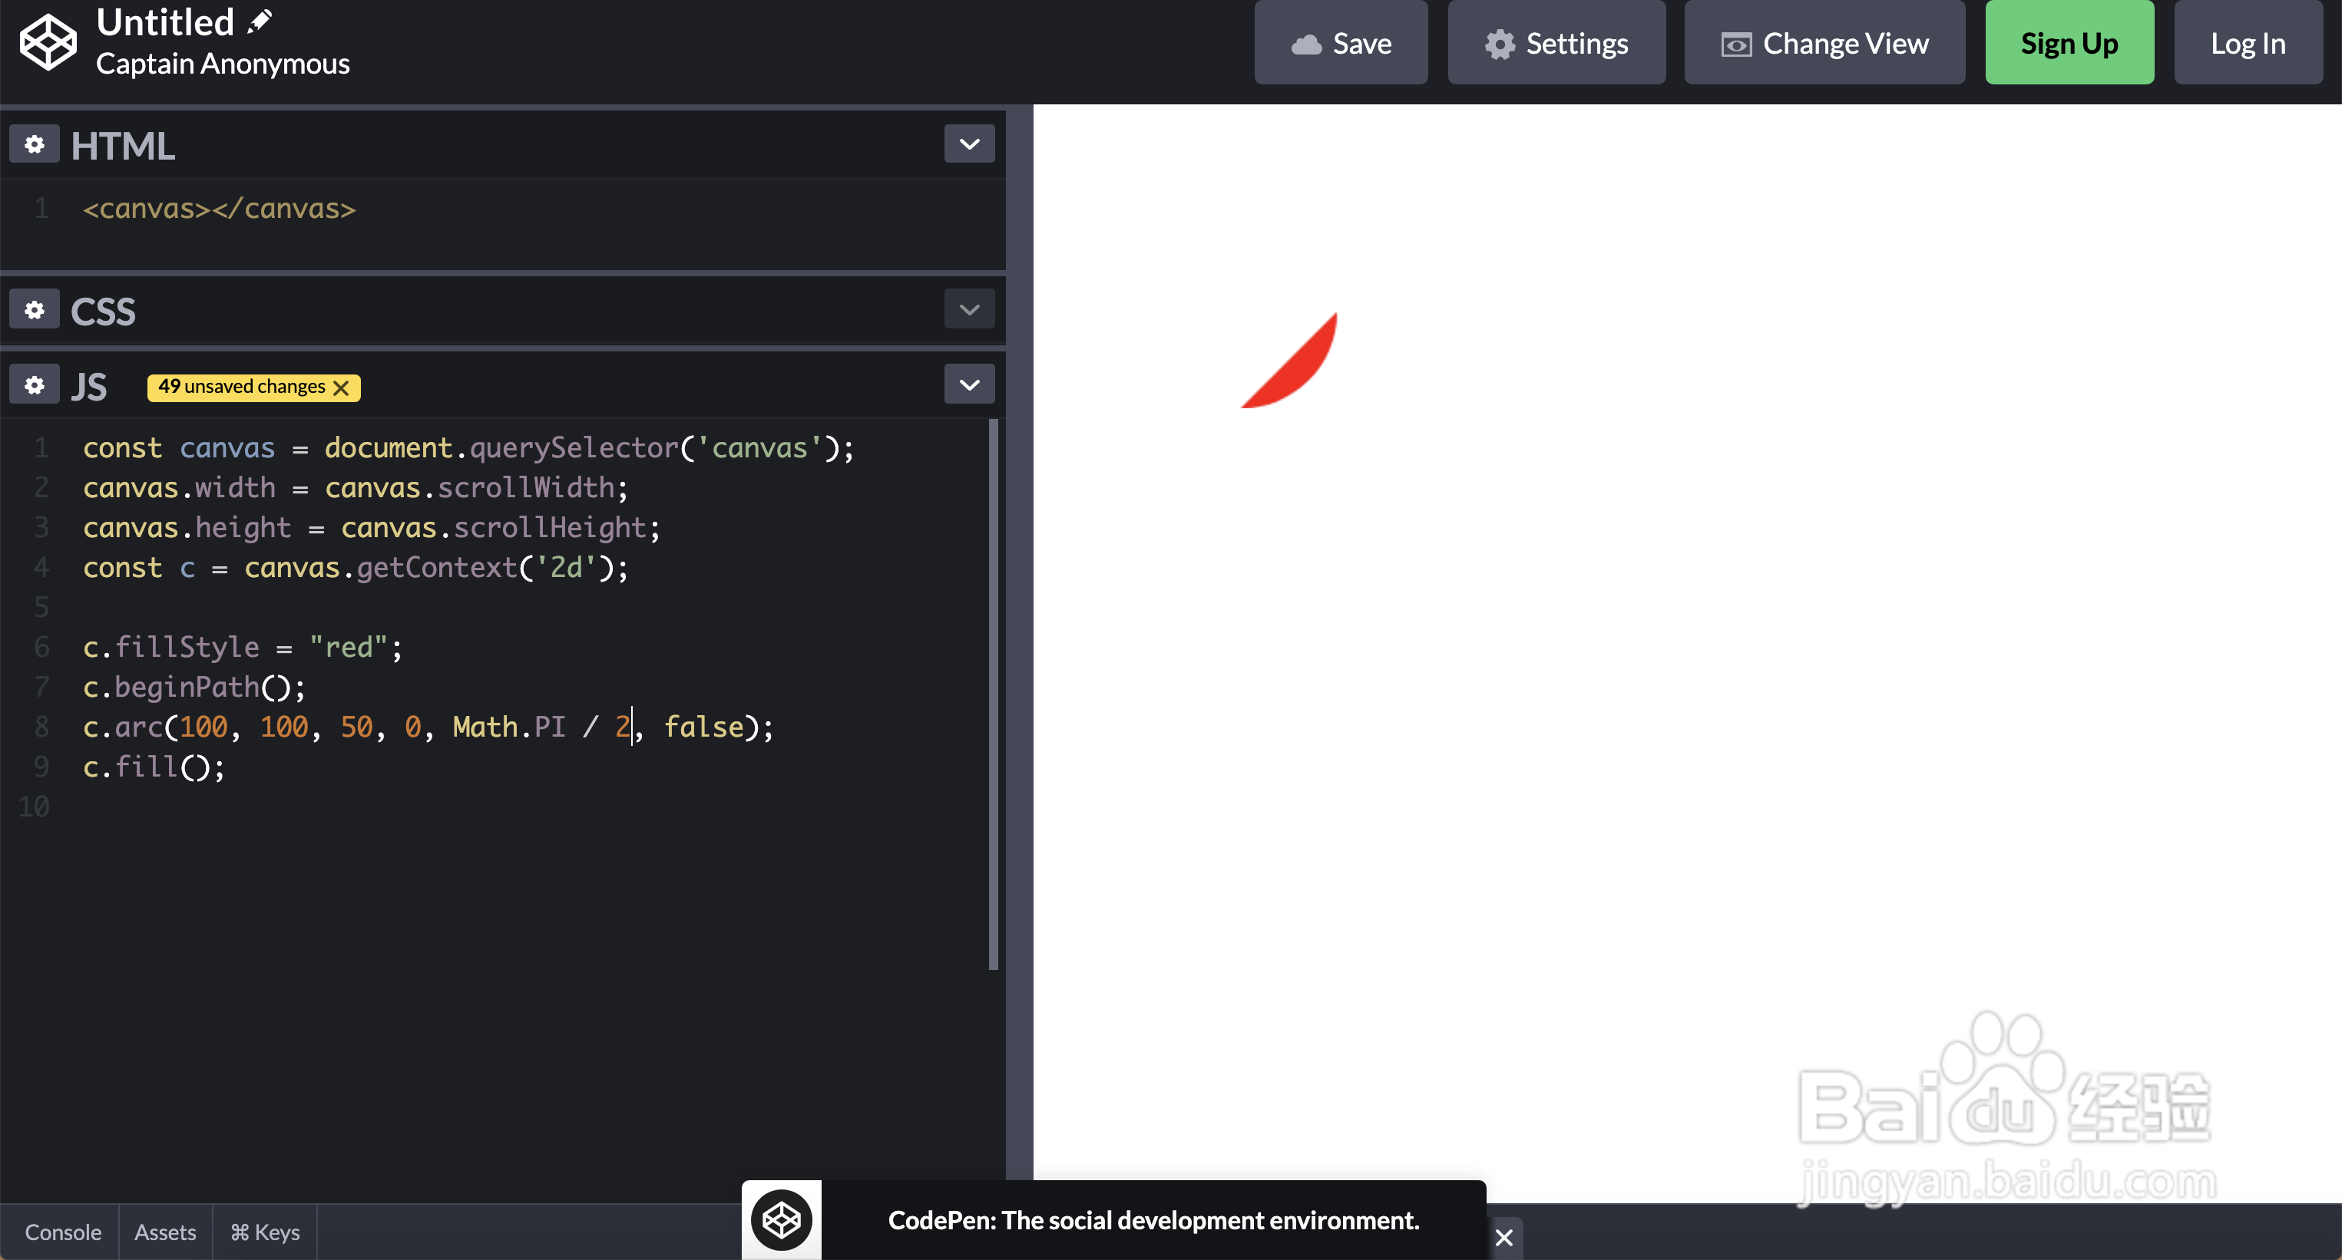Open the Settings button
2342x1260 pixels.
(1556, 43)
